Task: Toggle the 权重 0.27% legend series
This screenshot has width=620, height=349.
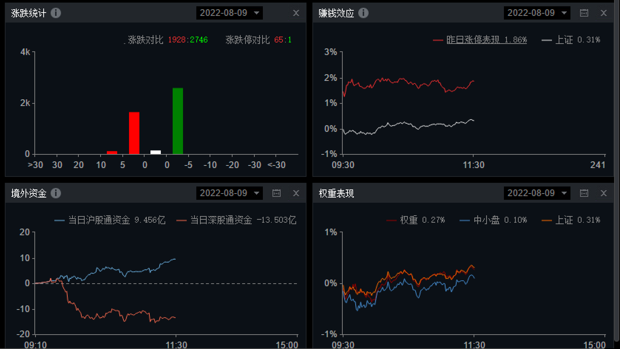Action: pyautogui.click(x=416, y=220)
